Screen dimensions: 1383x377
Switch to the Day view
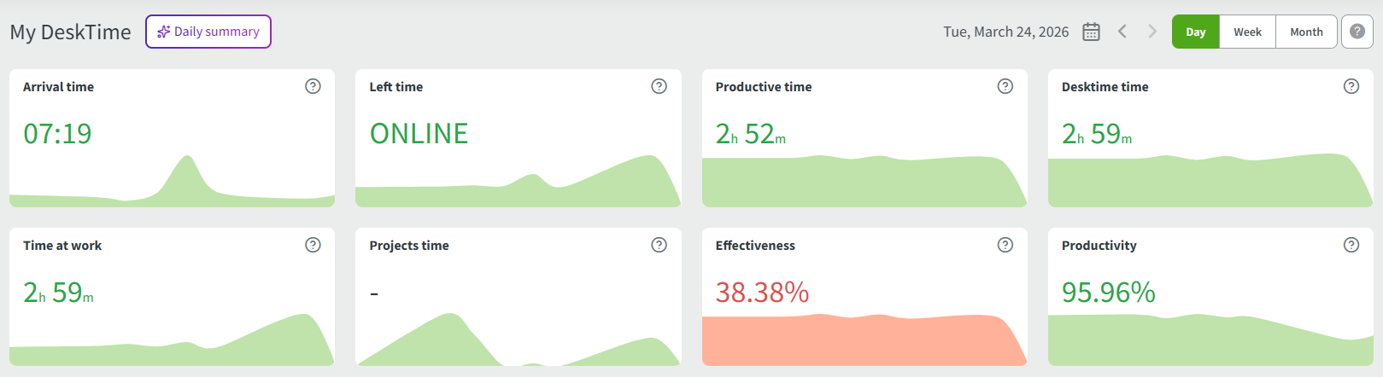[x=1196, y=32]
